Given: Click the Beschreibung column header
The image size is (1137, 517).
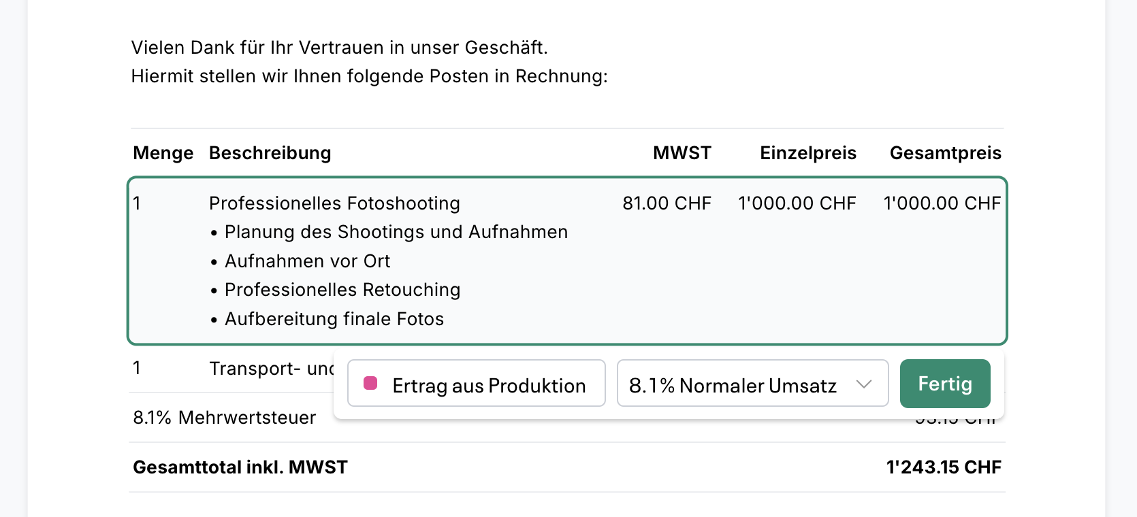Looking at the screenshot, I should [270, 153].
